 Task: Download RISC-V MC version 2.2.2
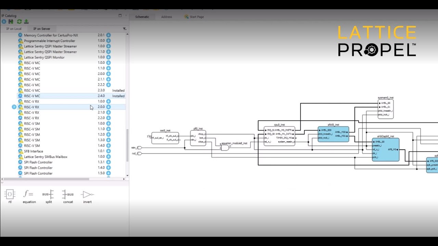(x=108, y=84)
